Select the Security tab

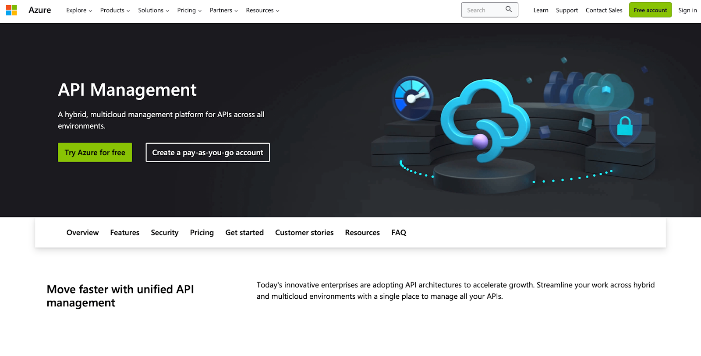(x=165, y=233)
